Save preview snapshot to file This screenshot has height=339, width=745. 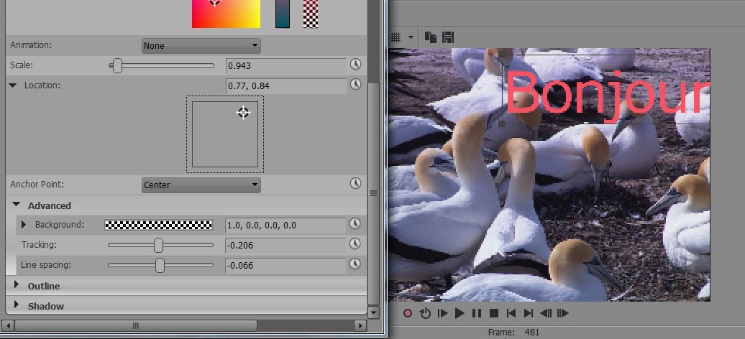click(448, 37)
